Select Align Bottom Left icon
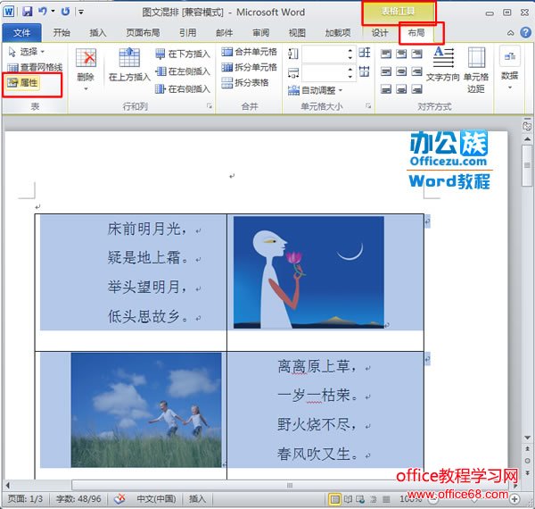The width and height of the screenshot is (535, 509). point(386,89)
